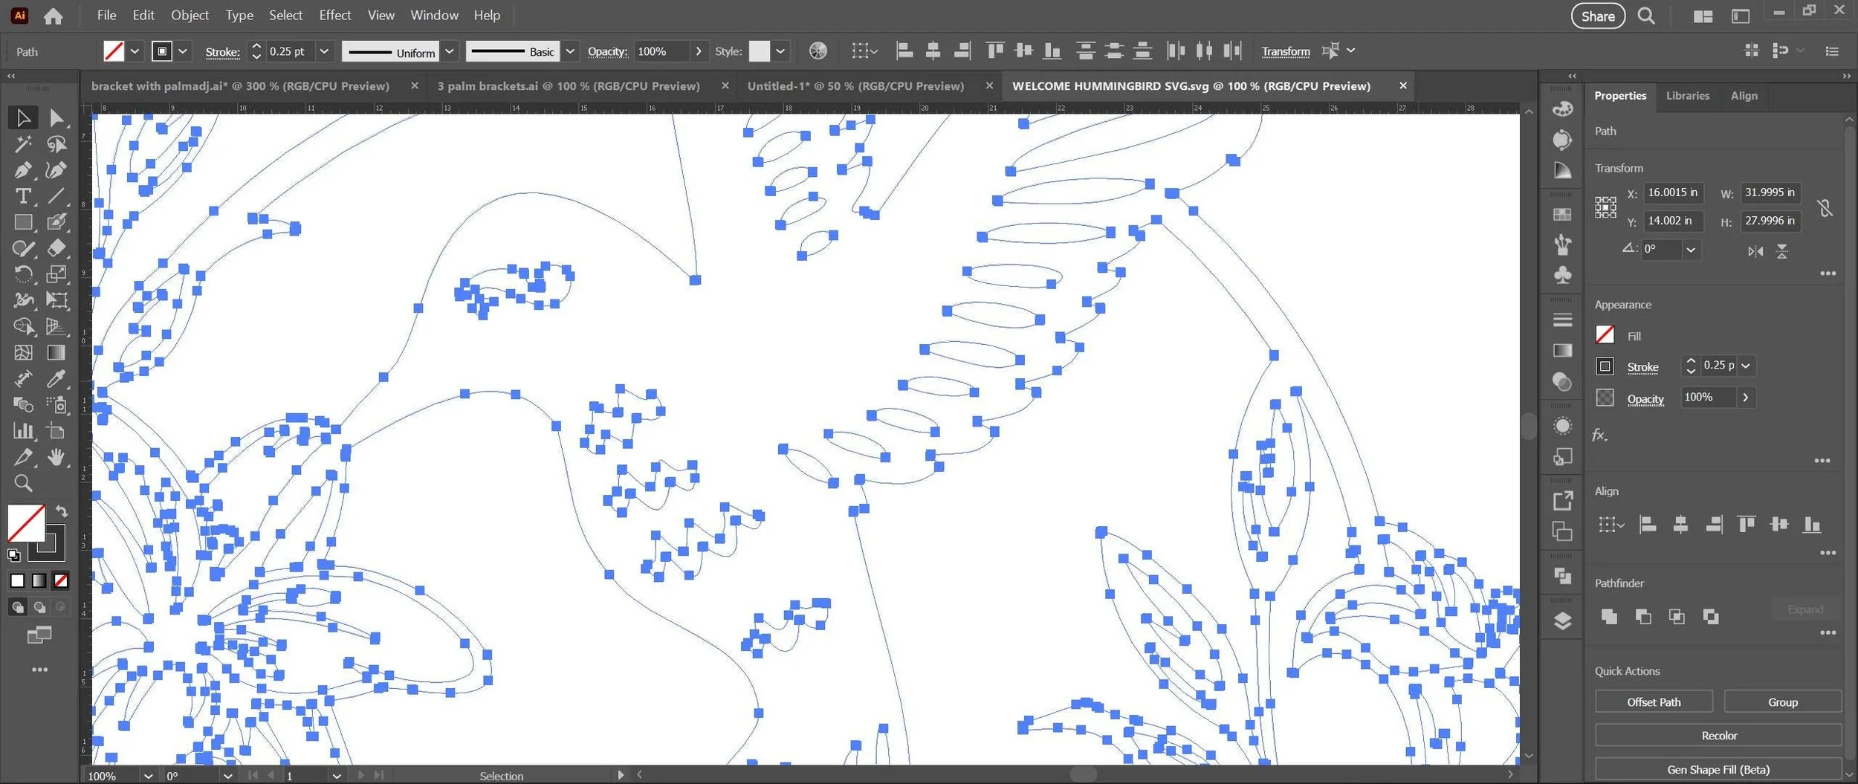This screenshot has width=1858, height=784.
Task: Select the Rectangle tool
Action: click(x=23, y=222)
